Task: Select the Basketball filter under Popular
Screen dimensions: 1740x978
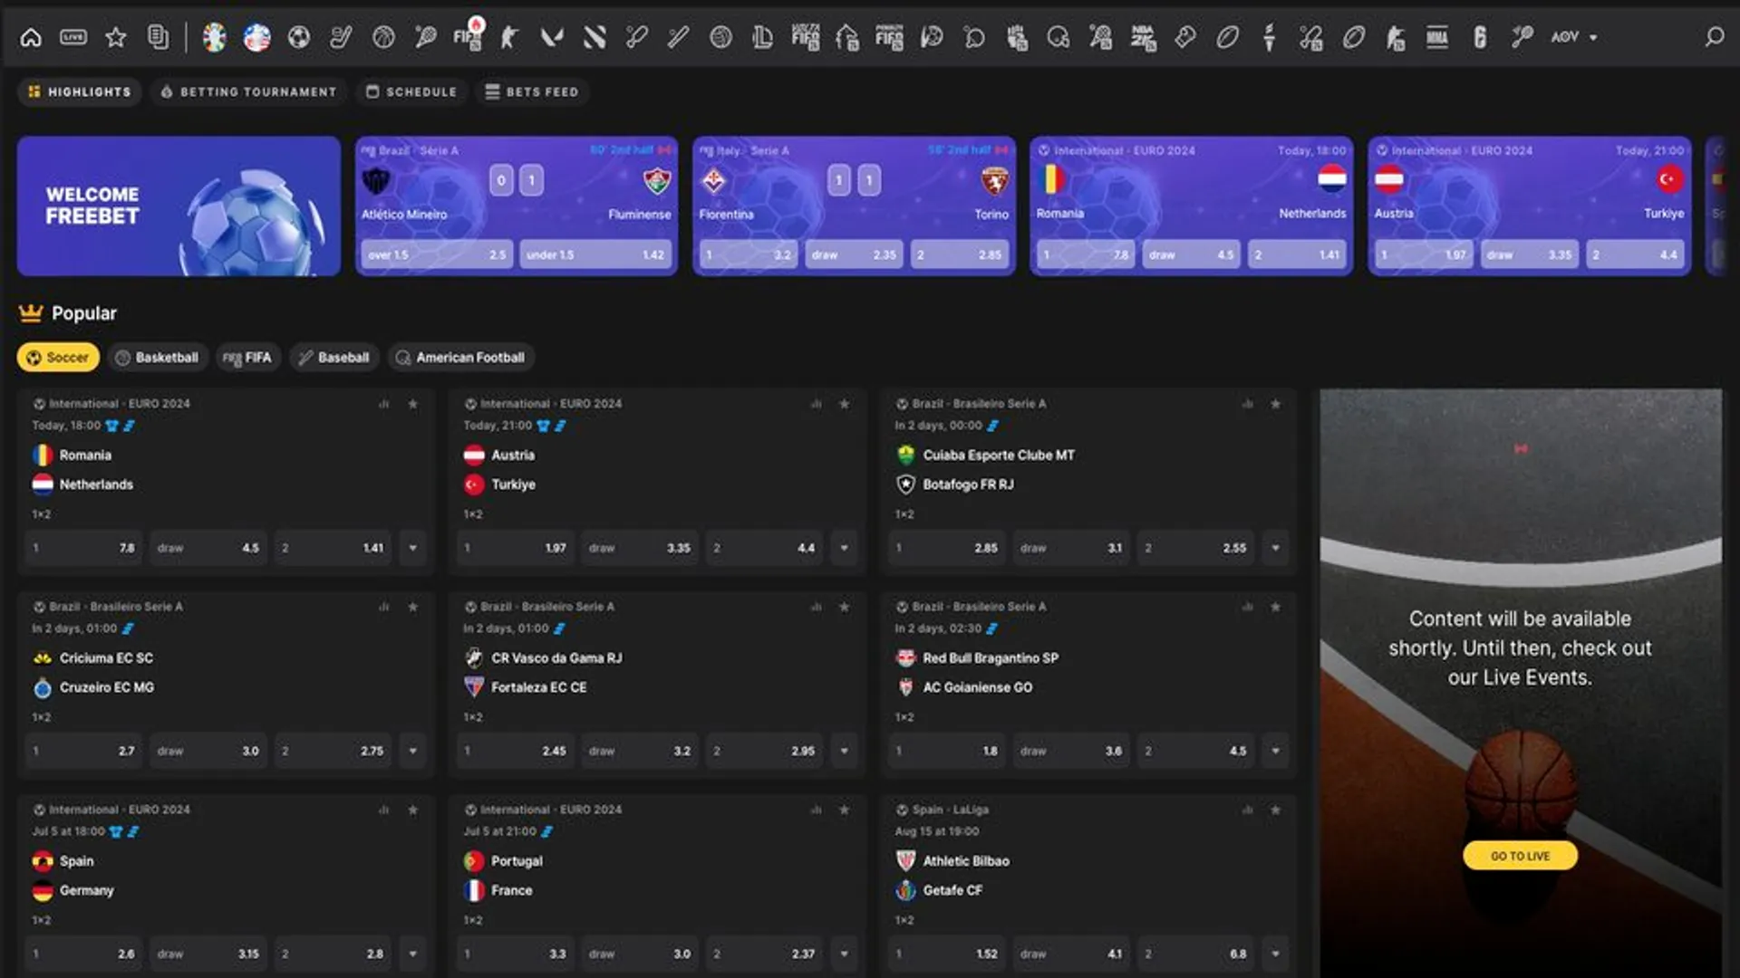Action: 157,358
